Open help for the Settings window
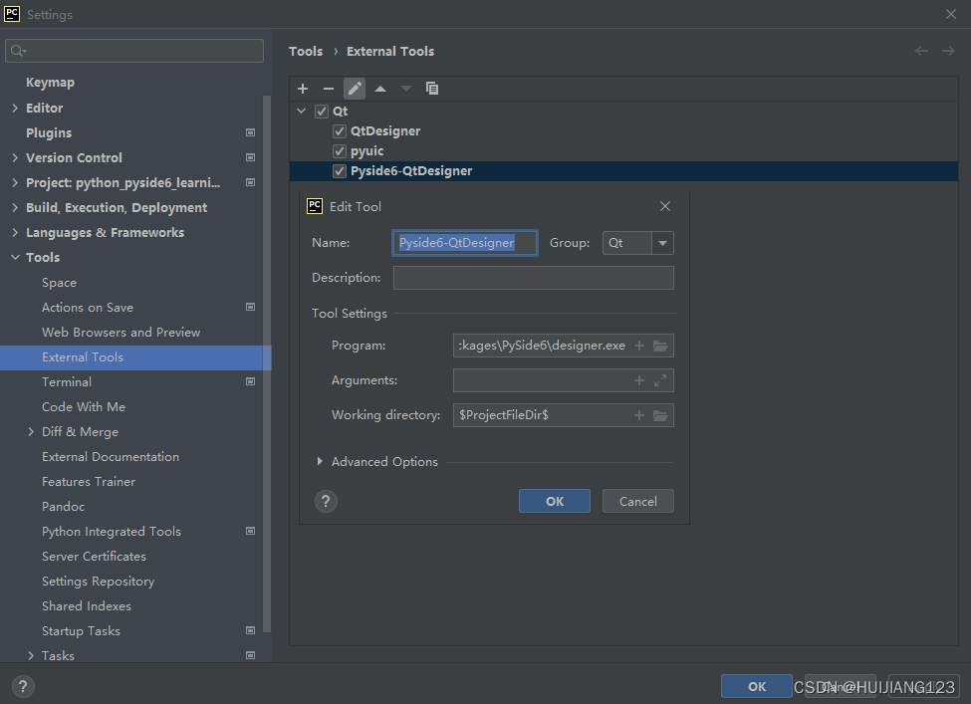The width and height of the screenshot is (971, 704). pos(23,686)
